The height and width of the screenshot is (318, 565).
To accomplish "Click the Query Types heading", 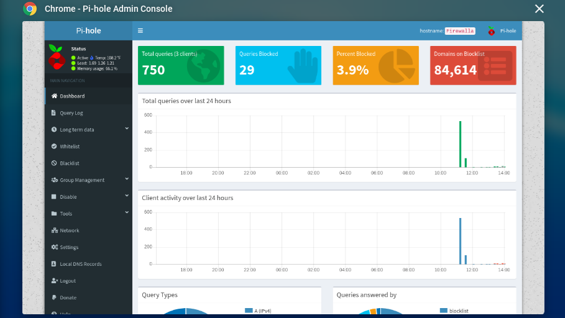I will coord(160,295).
